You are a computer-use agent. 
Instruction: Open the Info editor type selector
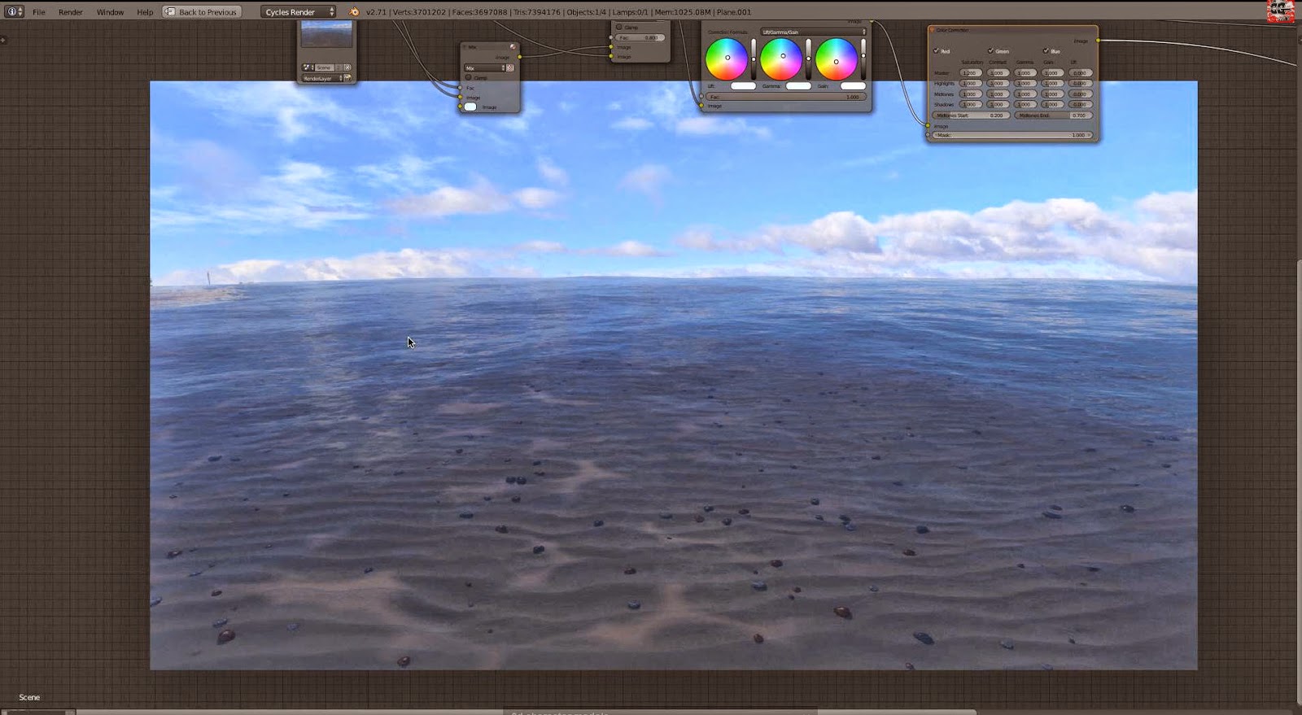click(x=14, y=11)
